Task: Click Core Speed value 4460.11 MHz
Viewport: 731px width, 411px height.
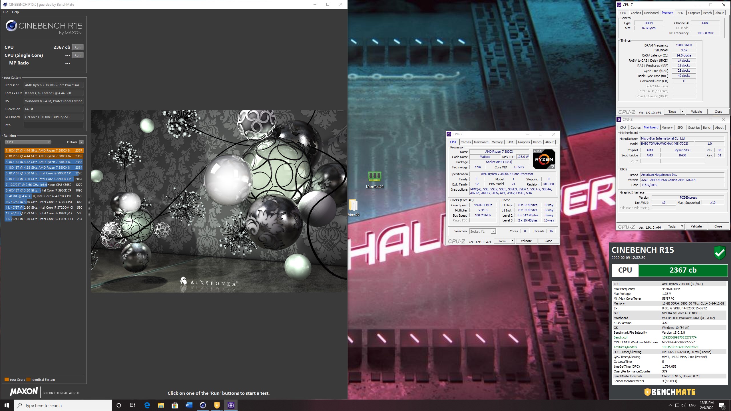Action: [483, 205]
